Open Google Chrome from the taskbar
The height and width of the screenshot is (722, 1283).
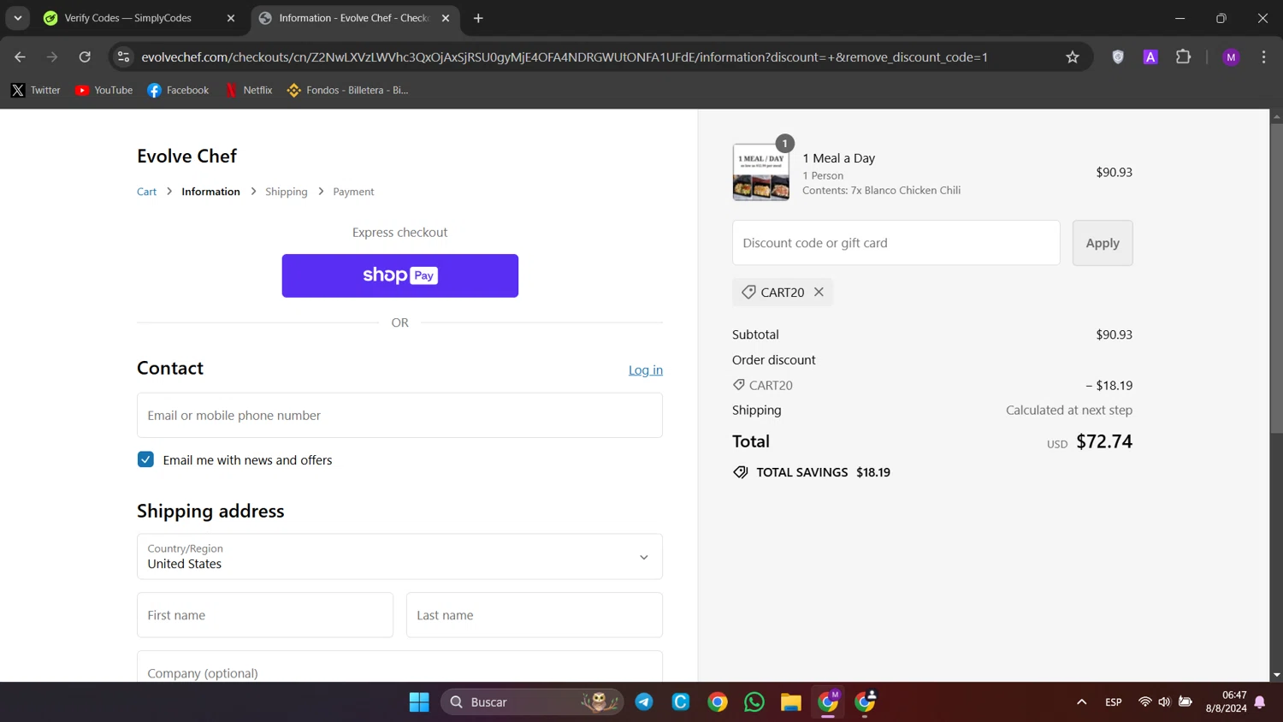click(718, 702)
